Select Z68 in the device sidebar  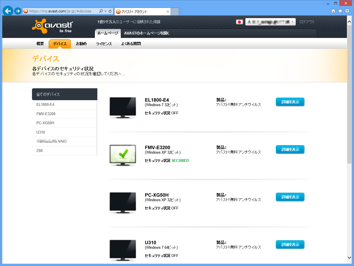65,151
